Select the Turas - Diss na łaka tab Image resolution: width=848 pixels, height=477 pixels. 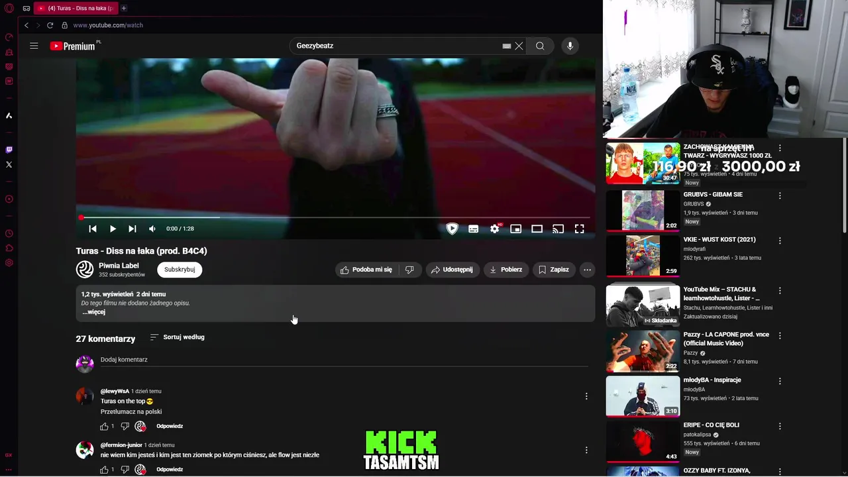coord(76,9)
